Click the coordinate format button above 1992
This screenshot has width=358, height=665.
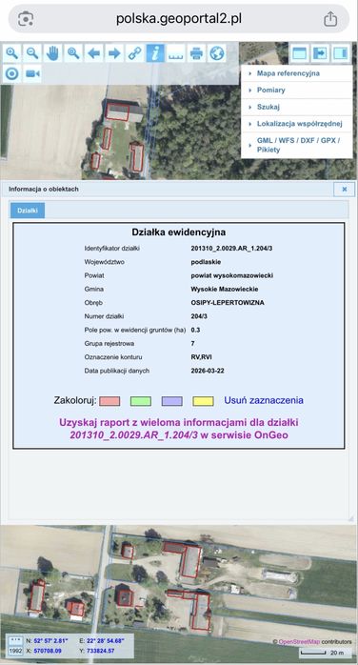point(15,640)
